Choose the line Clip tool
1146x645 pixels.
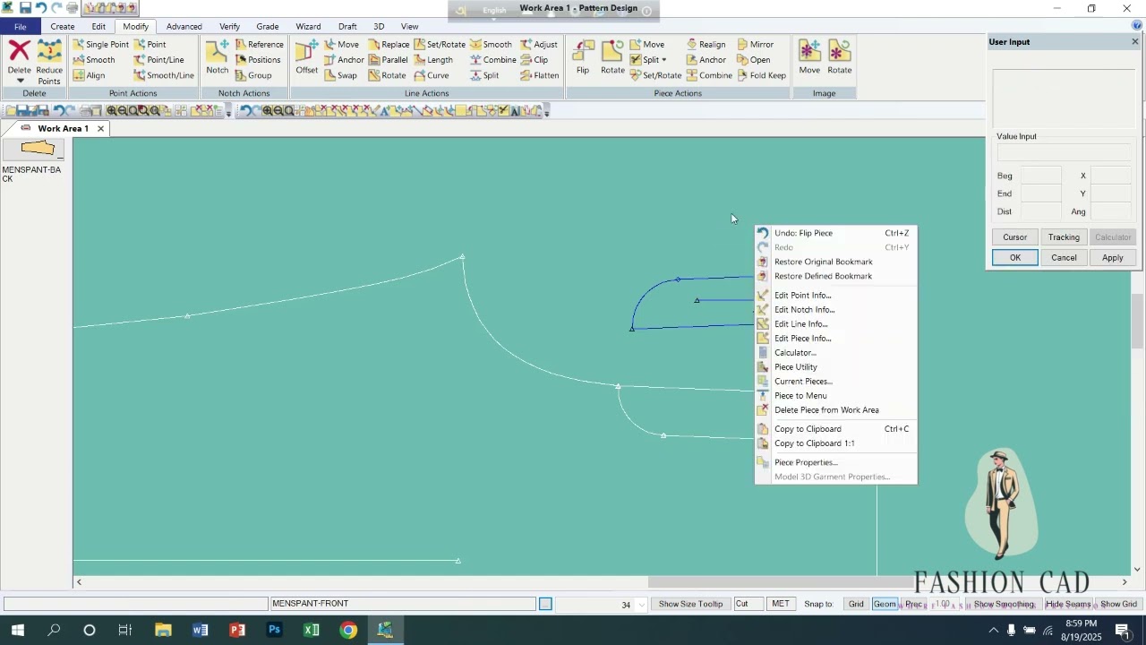535,60
